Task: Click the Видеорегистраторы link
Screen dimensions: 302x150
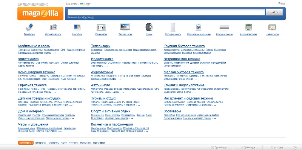Action: point(125,89)
